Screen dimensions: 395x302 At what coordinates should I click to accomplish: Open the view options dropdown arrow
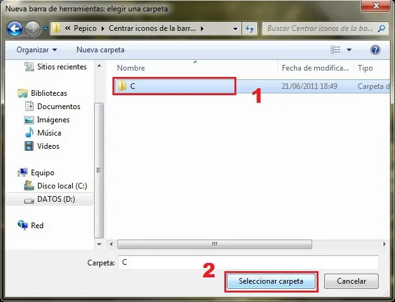349,50
